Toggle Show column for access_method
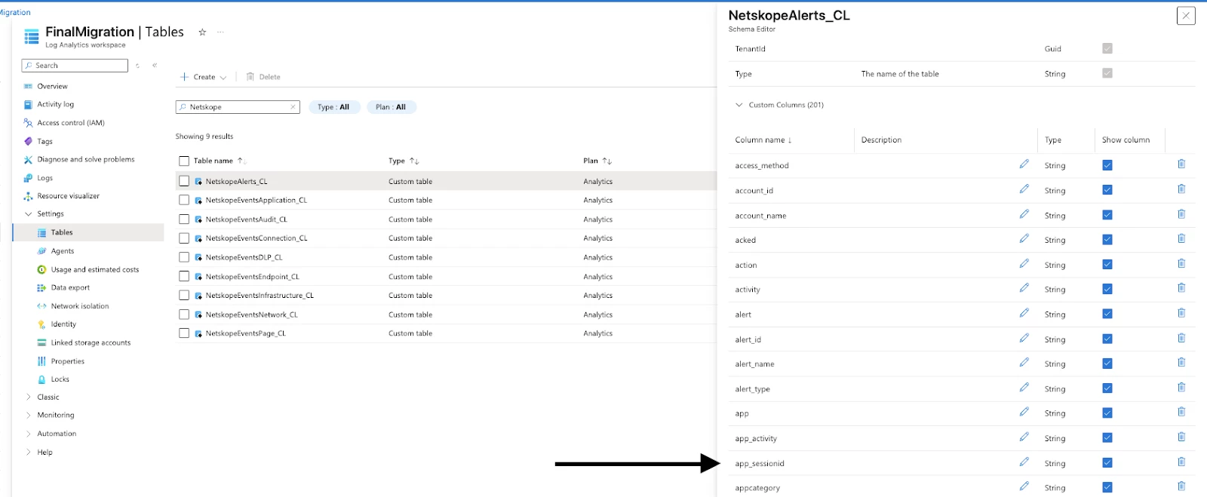The image size is (1207, 497). click(1107, 165)
